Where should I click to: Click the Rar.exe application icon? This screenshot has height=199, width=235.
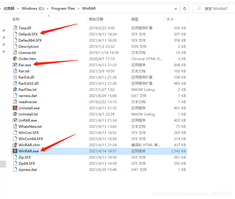[15, 65]
